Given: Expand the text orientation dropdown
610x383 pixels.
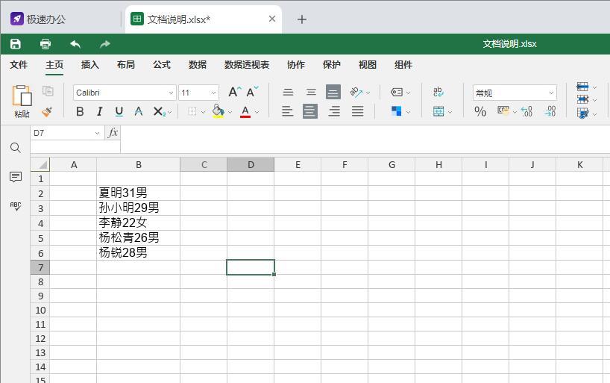Looking at the screenshot, I should click(368, 93).
